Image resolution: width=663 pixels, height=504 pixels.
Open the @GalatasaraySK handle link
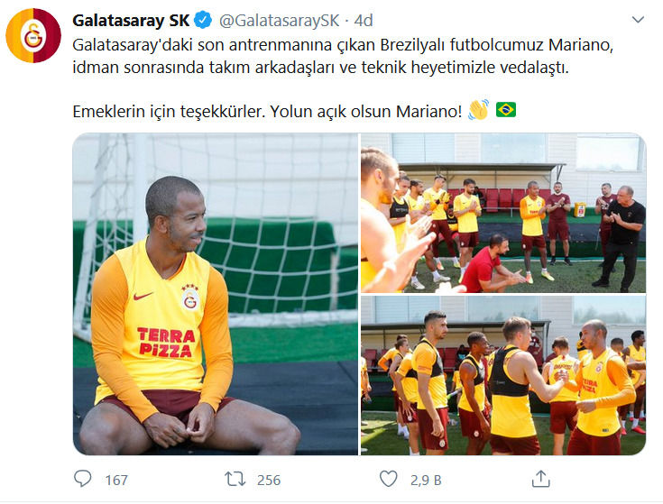coord(279,20)
